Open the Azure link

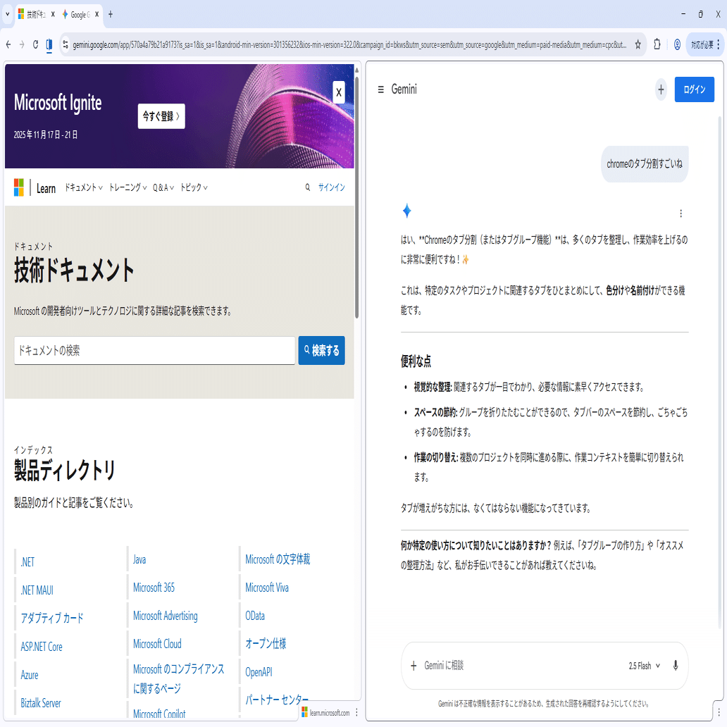point(29,675)
